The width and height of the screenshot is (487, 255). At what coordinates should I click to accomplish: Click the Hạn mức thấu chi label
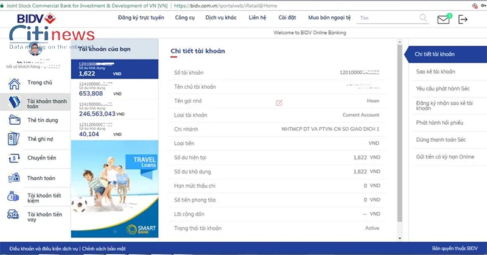click(195, 186)
